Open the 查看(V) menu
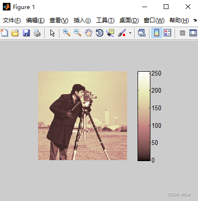198x201 pixels. 59,20
